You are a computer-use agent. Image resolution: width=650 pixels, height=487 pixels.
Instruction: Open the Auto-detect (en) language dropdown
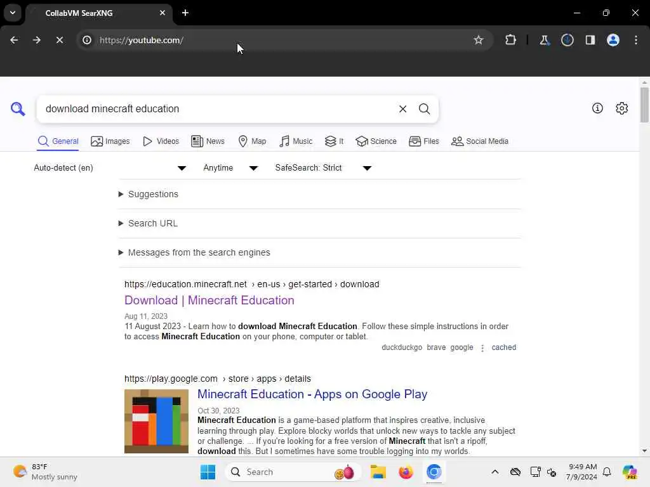(110, 167)
